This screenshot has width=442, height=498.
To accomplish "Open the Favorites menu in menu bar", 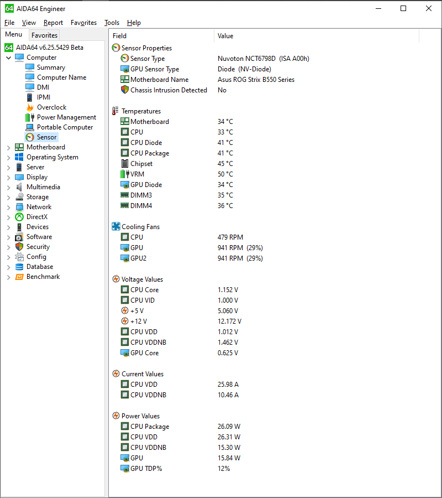I will tap(84, 23).
